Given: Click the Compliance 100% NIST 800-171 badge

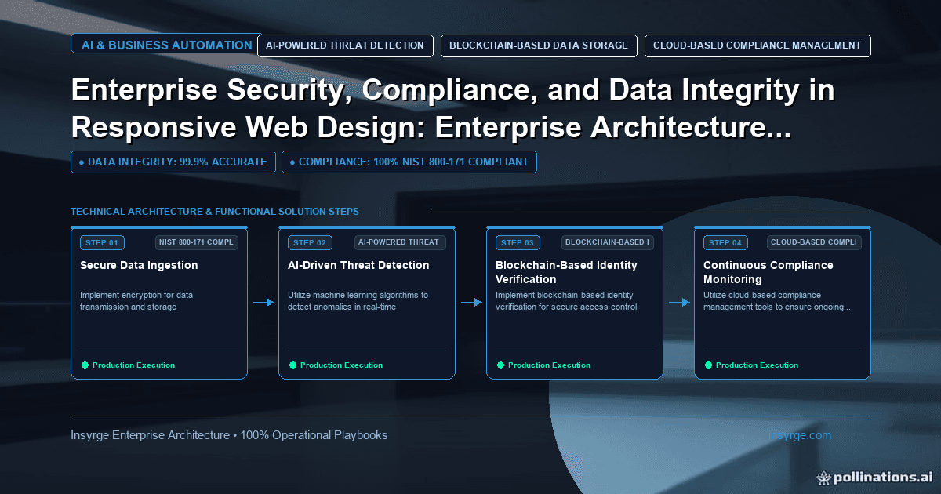Looking at the screenshot, I should (409, 162).
